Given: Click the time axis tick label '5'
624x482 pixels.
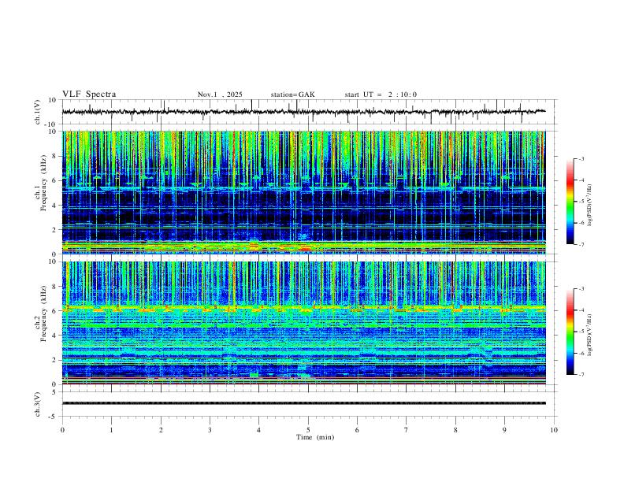Looking at the screenshot, I should (x=308, y=430).
